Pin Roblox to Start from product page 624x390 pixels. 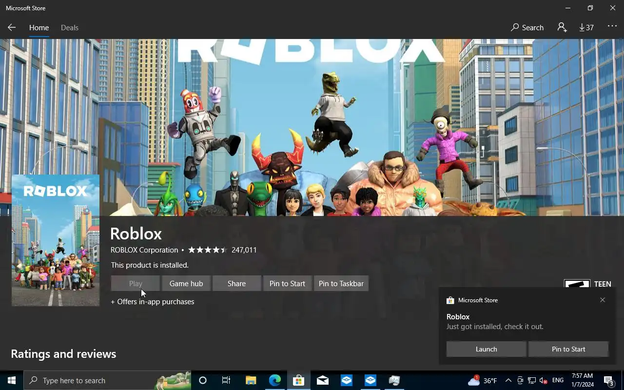pos(287,283)
